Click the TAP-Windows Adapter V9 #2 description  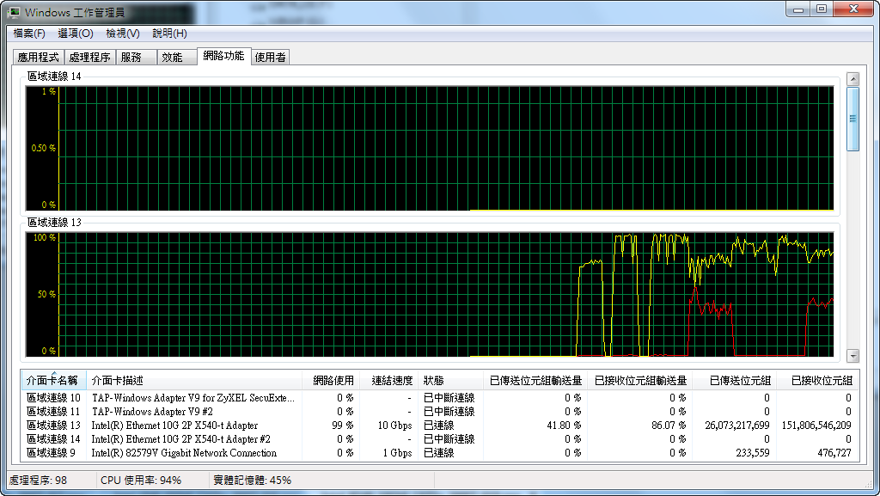[152, 411]
